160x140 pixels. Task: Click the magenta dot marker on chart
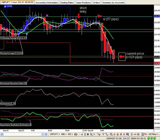click(x=47, y=16)
